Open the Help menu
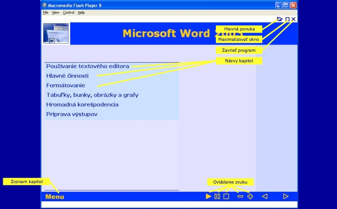 (x=81, y=13)
